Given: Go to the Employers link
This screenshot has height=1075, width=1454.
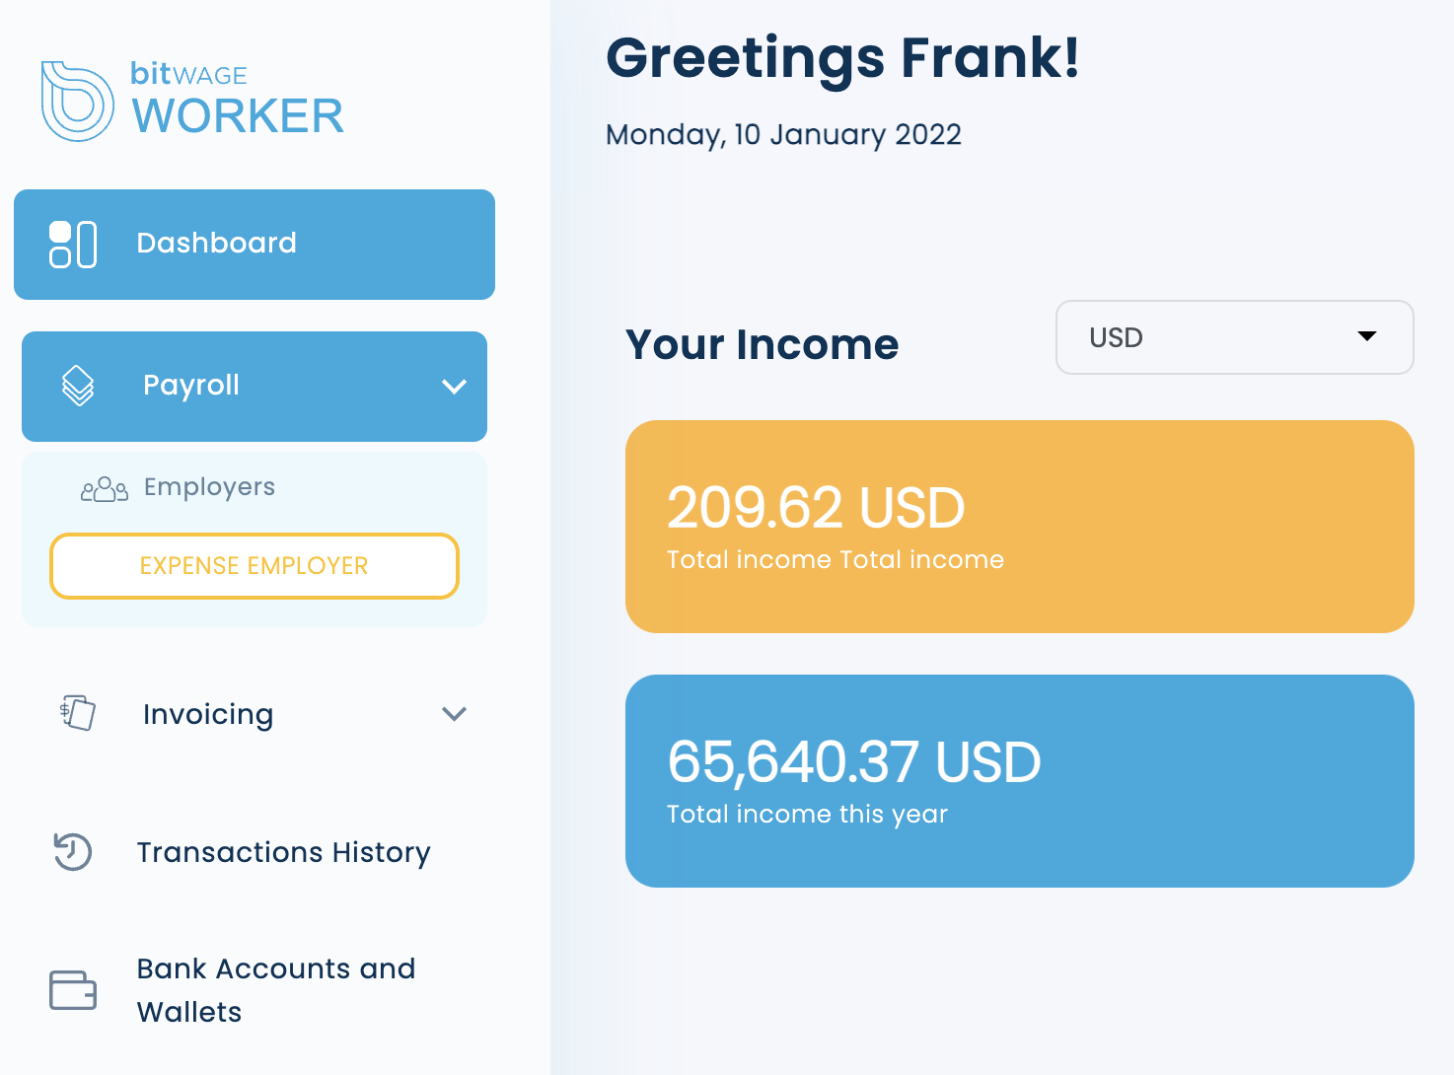Looking at the screenshot, I should [209, 487].
